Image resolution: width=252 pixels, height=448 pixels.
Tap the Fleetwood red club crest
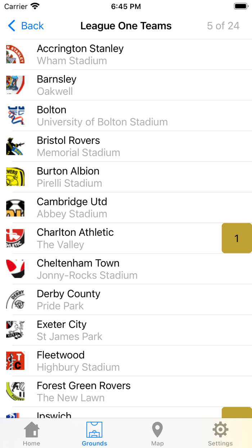click(x=15, y=360)
